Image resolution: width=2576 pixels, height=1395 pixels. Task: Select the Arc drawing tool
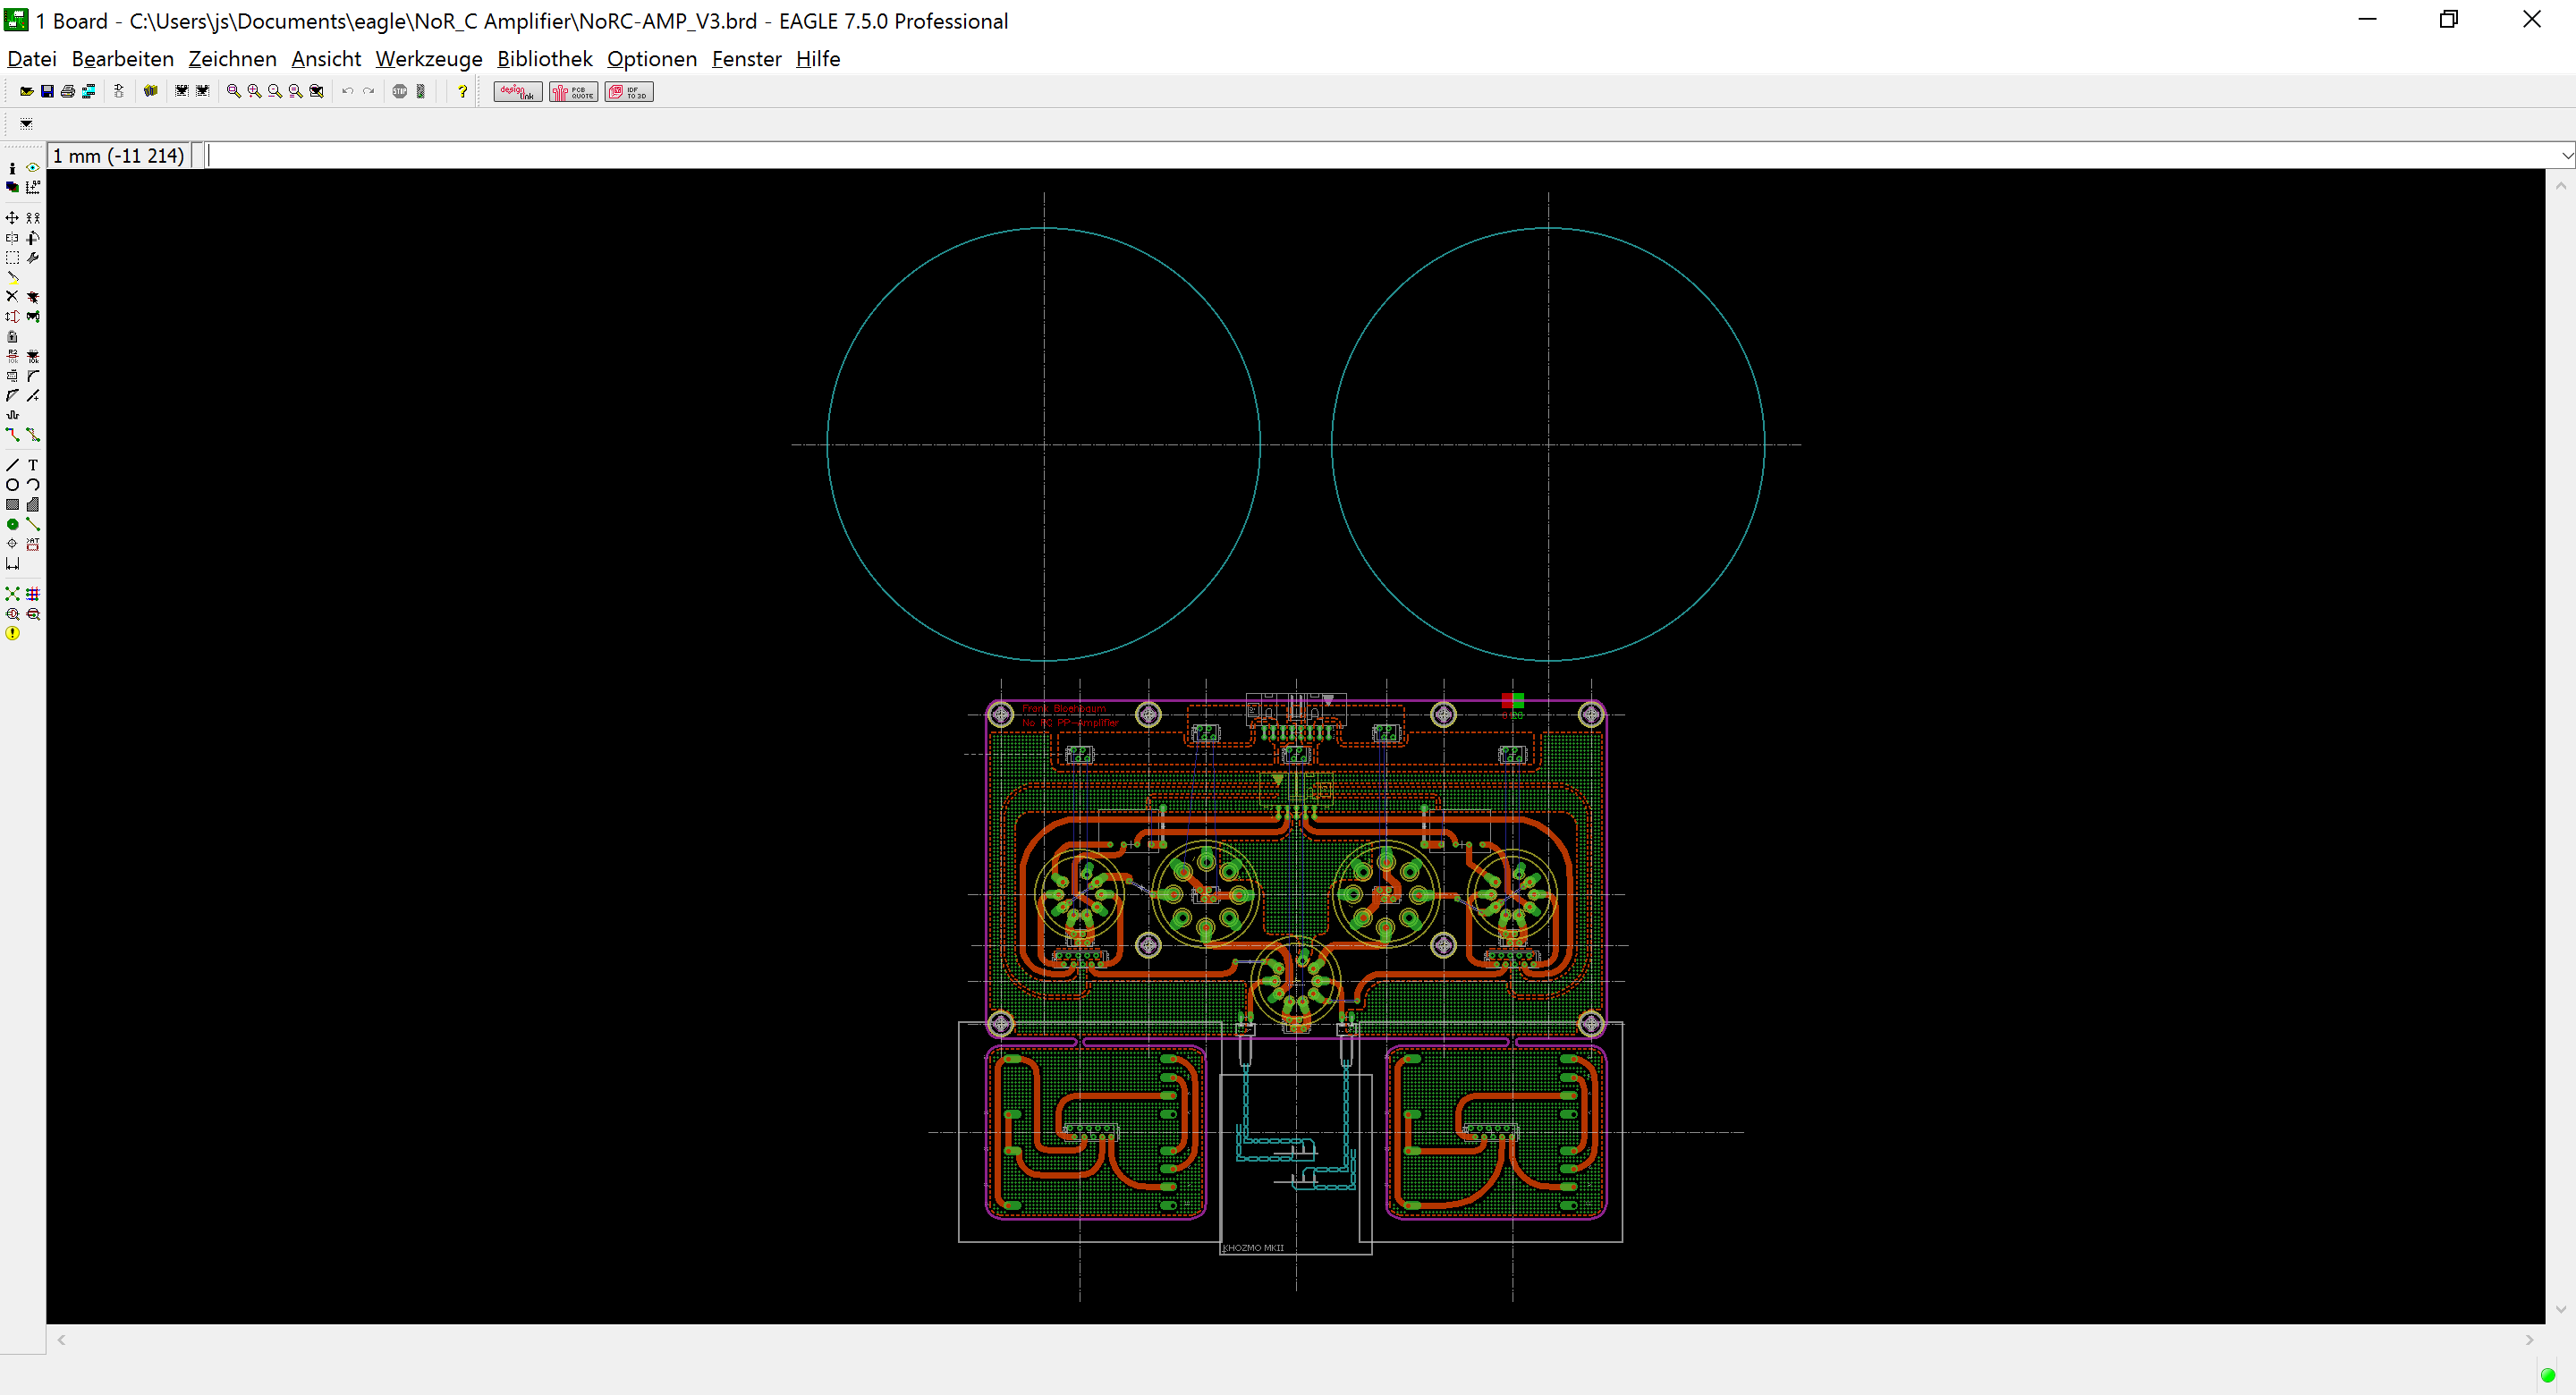[x=33, y=485]
